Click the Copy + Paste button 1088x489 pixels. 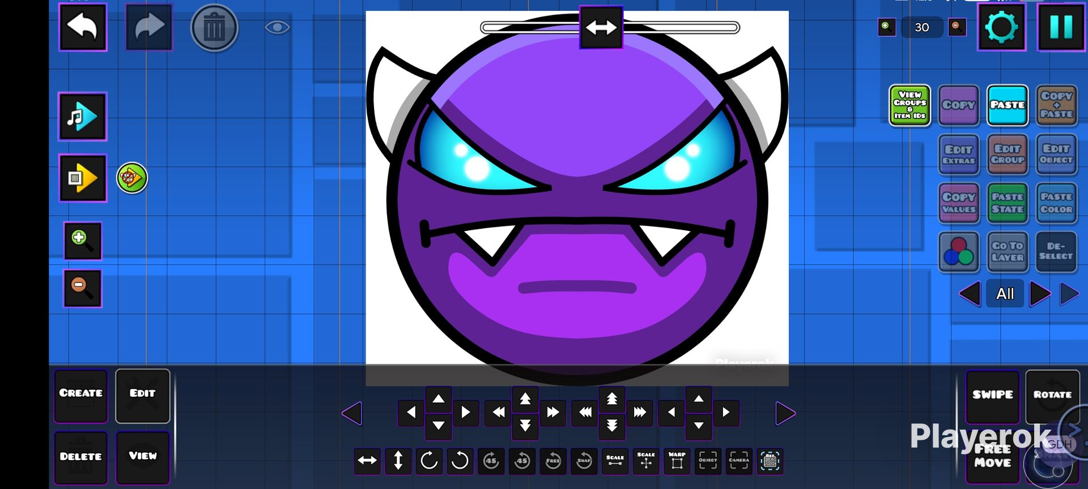(x=1056, y=105)
